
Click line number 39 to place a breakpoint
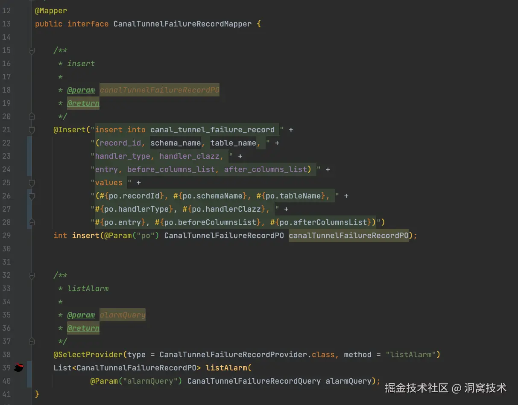[x=6, y=367]
